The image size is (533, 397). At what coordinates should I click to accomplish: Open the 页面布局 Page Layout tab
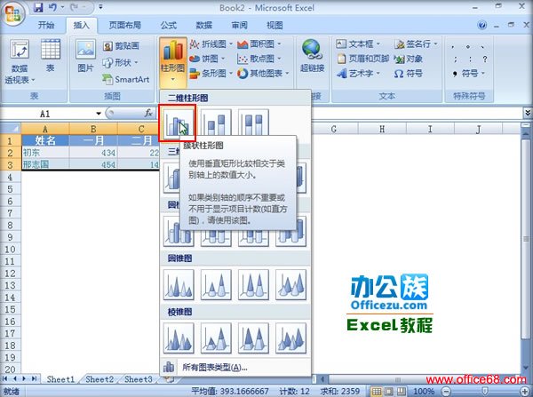tap(124, 25)
